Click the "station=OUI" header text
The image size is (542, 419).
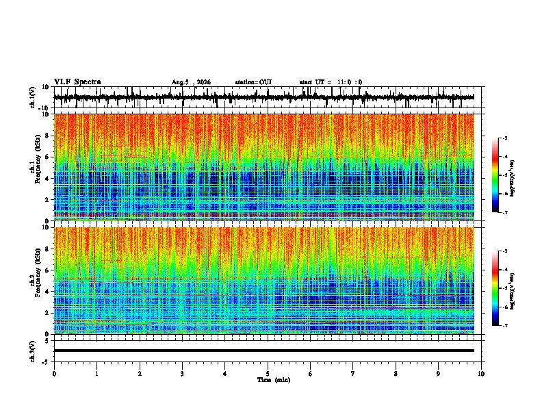[253, 82]
